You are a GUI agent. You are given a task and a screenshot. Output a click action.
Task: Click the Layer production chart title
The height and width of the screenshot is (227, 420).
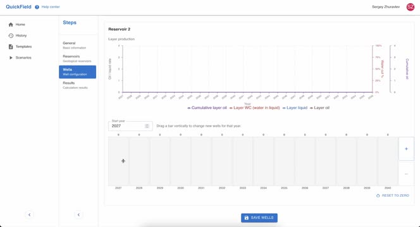[x=121, y=39]
